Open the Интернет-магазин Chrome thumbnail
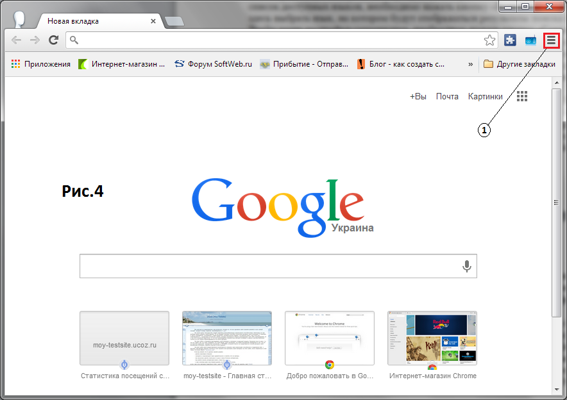Image resolution: width=567 pixels, height=400 pixels. point(432,338)
